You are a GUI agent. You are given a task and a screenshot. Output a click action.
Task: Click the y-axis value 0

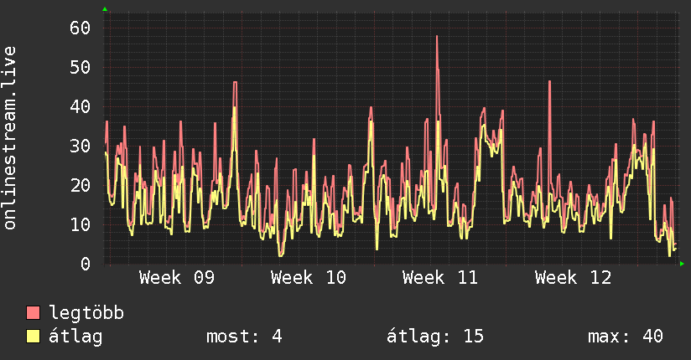pyautogui.click(x=86, y=264)
